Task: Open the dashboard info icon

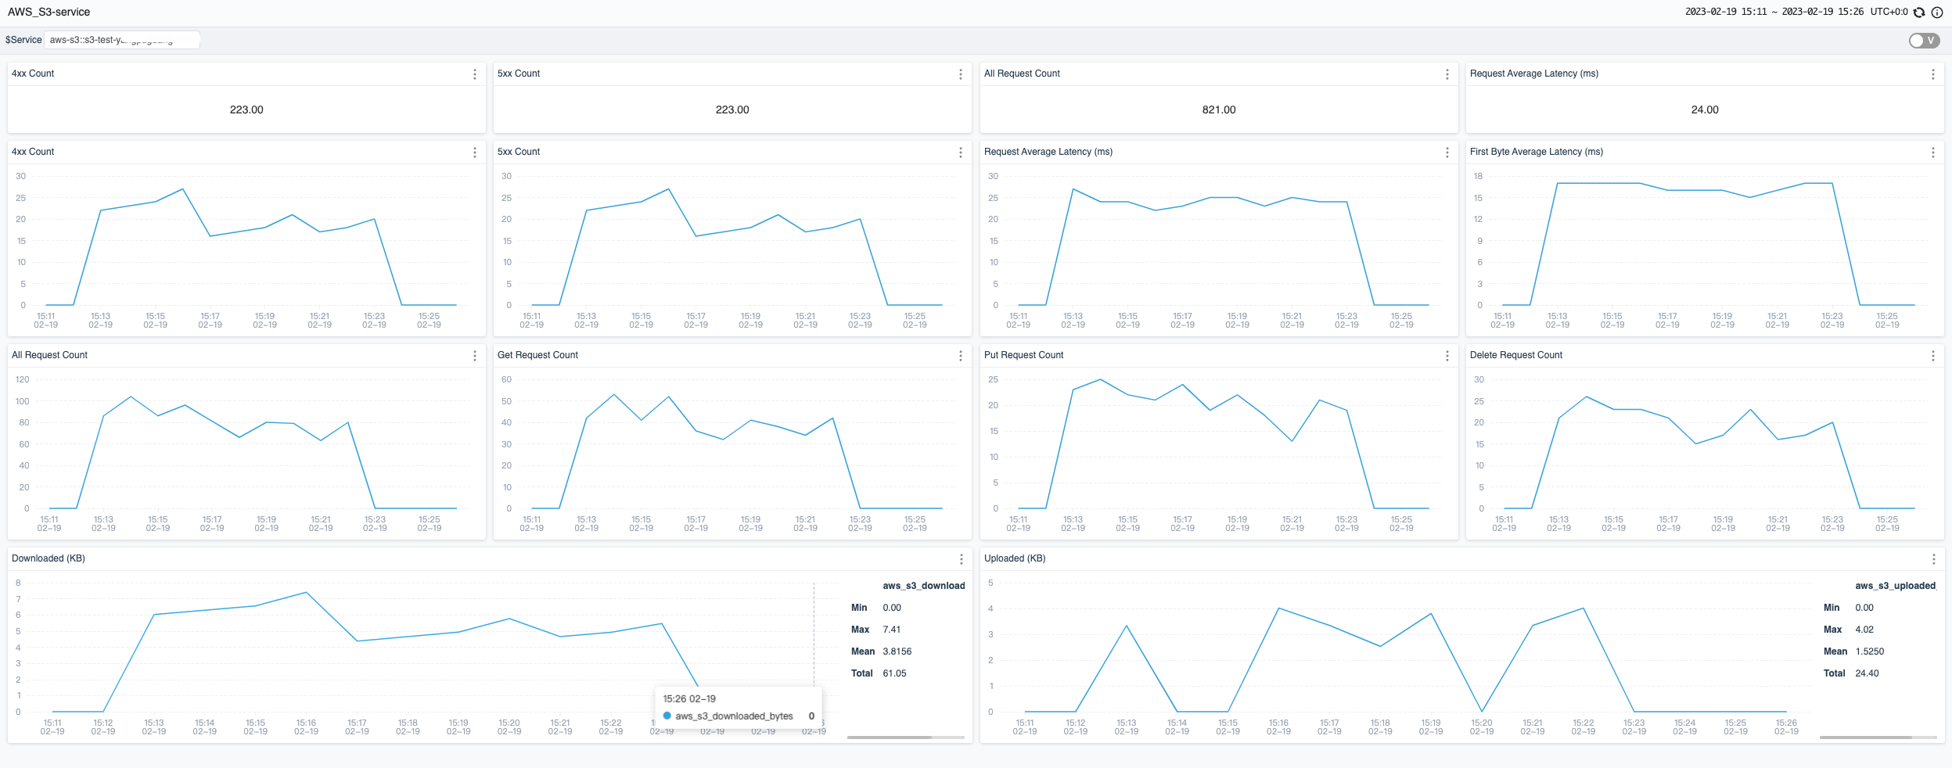Action: pyautogui.click(x=1938, y=12)
